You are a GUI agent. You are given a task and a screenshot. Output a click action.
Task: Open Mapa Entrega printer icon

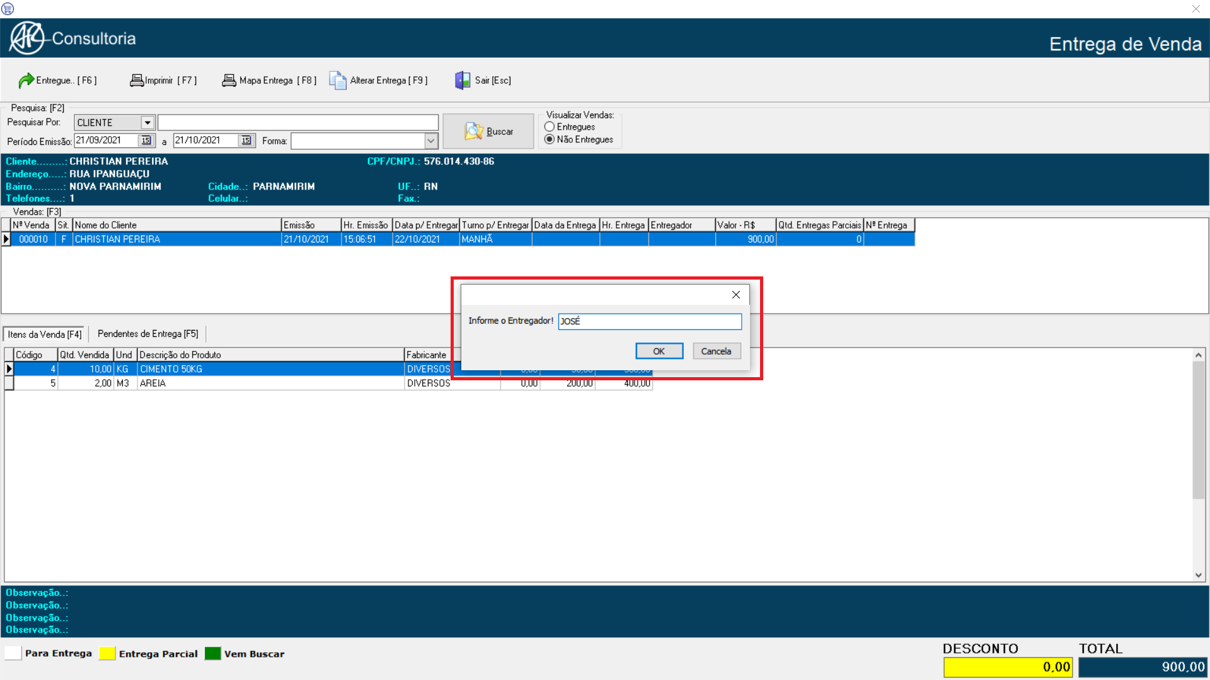click(229, 81)
